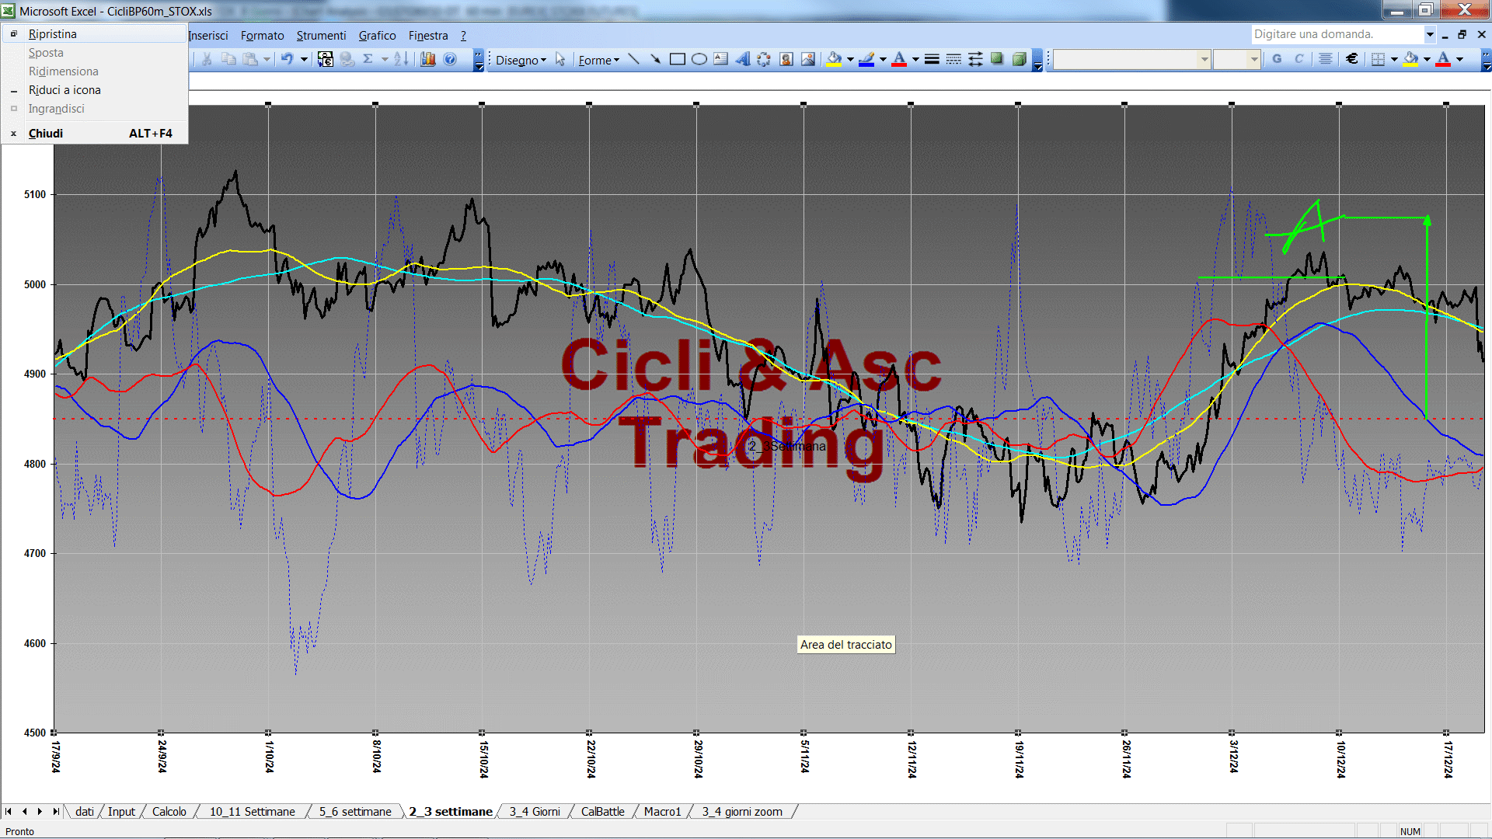Open the Forme shapes menu
1492x839 pixels.
tap(598, 60)
